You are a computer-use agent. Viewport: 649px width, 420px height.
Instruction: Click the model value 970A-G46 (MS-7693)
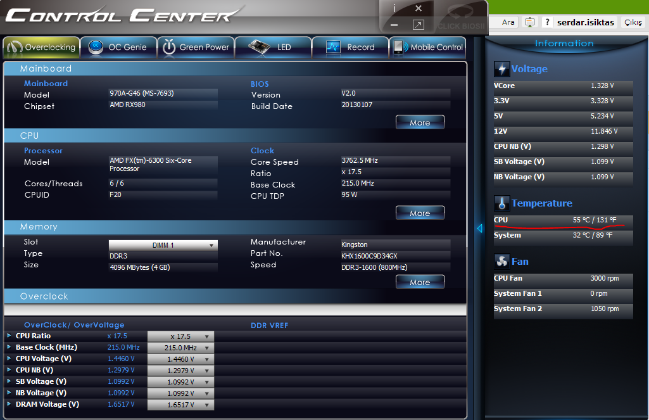pyautogui.click(x=142, y=93)
